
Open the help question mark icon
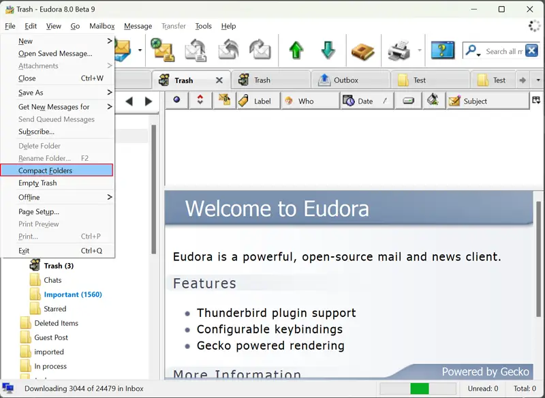[442, 50]
